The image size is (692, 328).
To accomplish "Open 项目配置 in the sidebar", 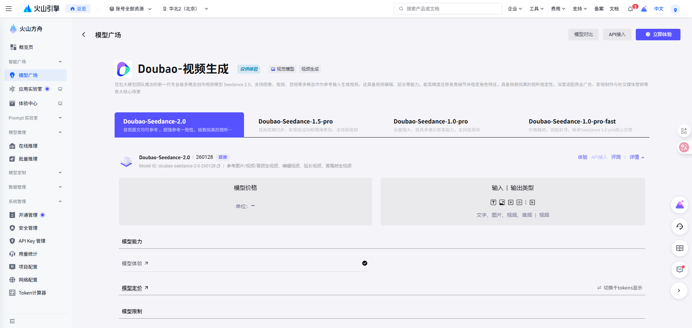I will coord(35,267).
